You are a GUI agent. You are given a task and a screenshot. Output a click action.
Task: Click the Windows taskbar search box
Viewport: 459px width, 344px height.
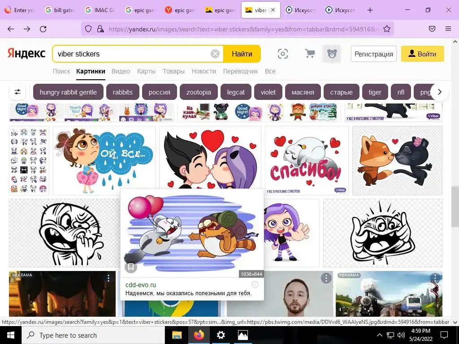point(93,335)
